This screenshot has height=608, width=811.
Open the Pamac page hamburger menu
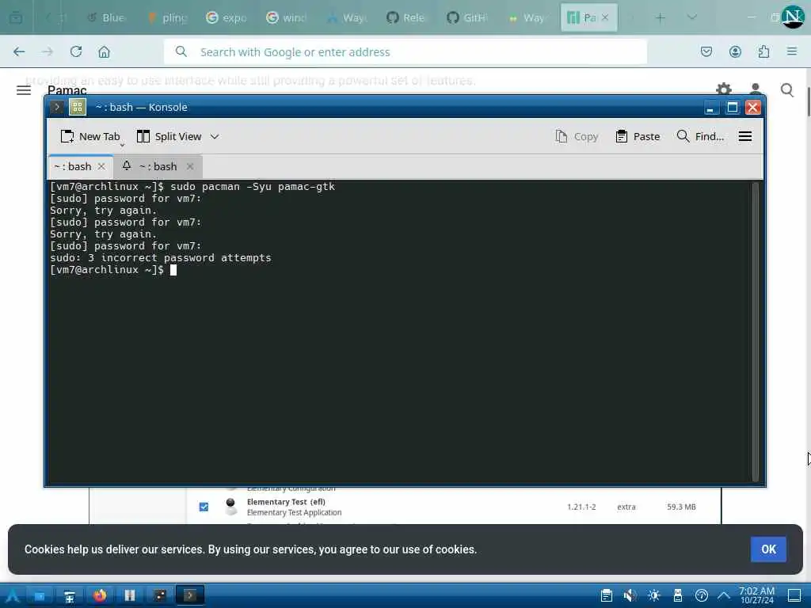pyautogui.click(x=24, y=90)
